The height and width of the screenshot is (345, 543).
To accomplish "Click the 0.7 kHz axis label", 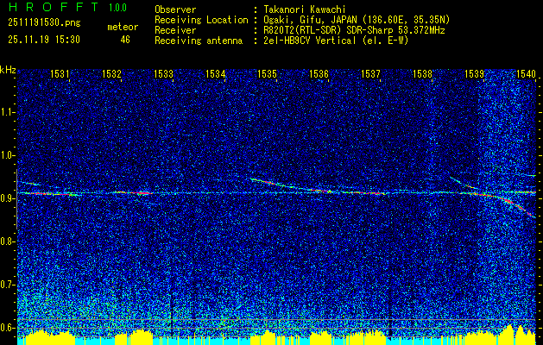I will (x=6, y=285).
